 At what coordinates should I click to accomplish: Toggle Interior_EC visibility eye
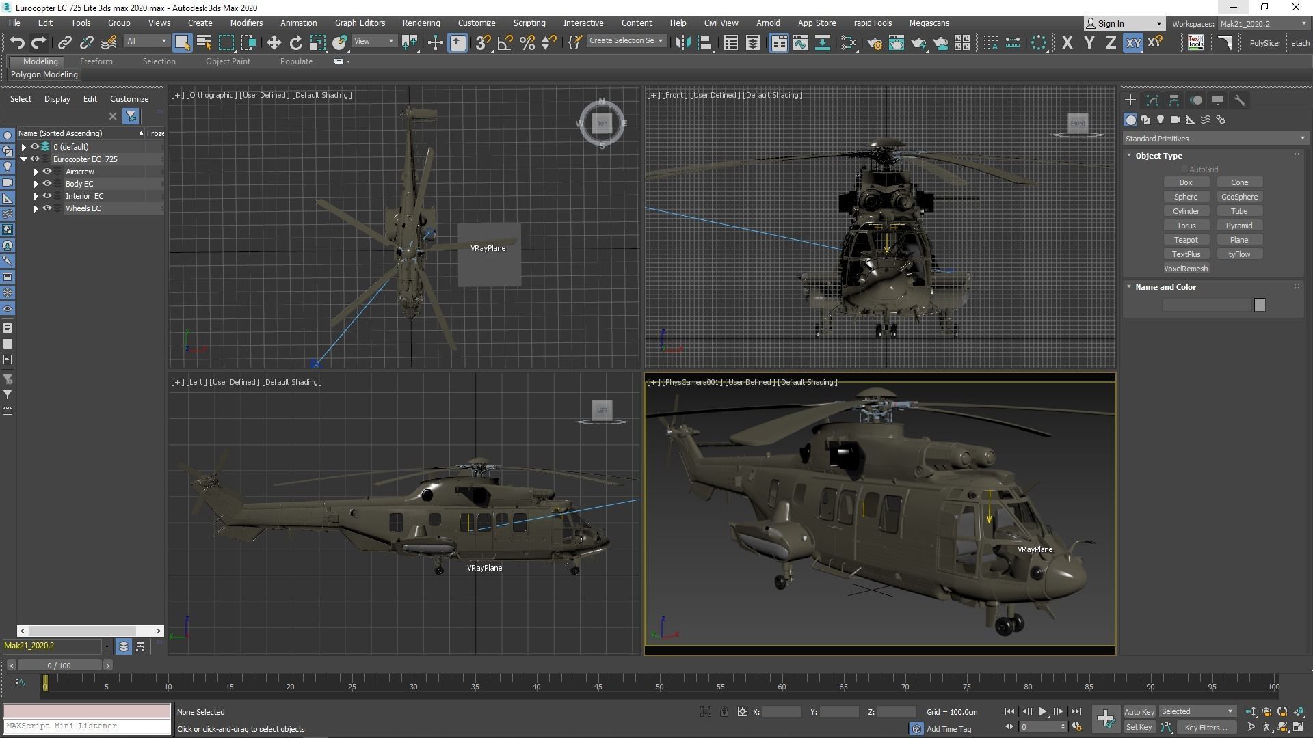[x=47, y=196]
